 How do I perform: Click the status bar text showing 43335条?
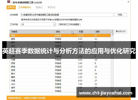coord(26,98)
